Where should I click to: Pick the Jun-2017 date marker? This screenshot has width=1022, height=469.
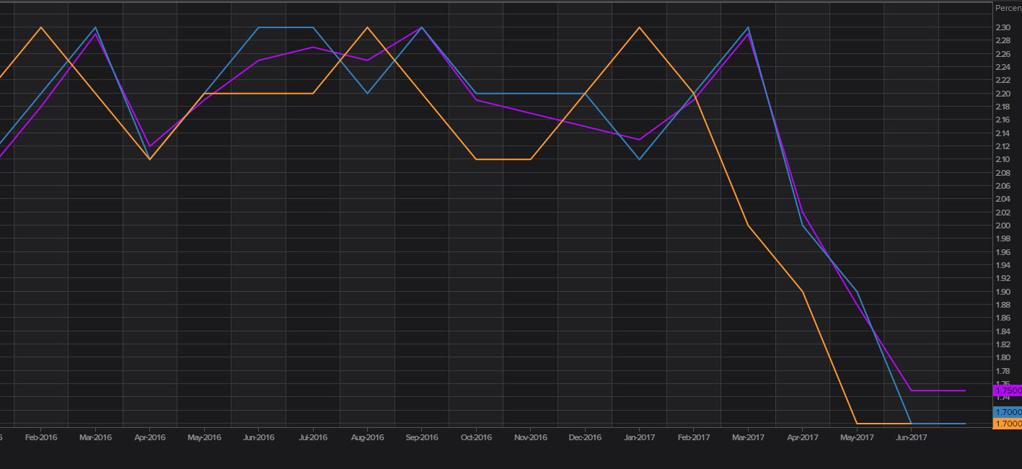[x=911, y=437]
